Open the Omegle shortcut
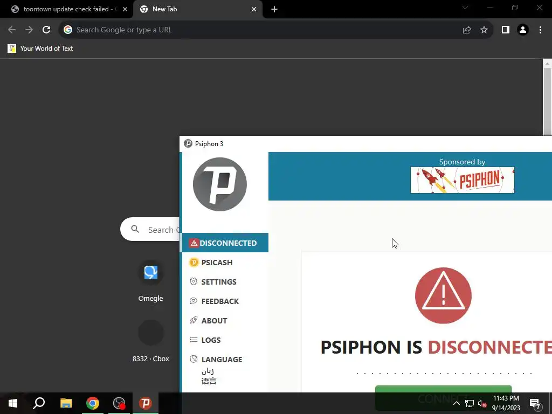Viewport: 552px width, 414px height. point(151,281)
